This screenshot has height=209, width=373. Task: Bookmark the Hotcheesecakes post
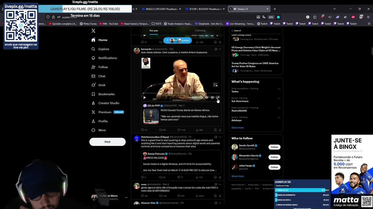[x=215, y=177]
